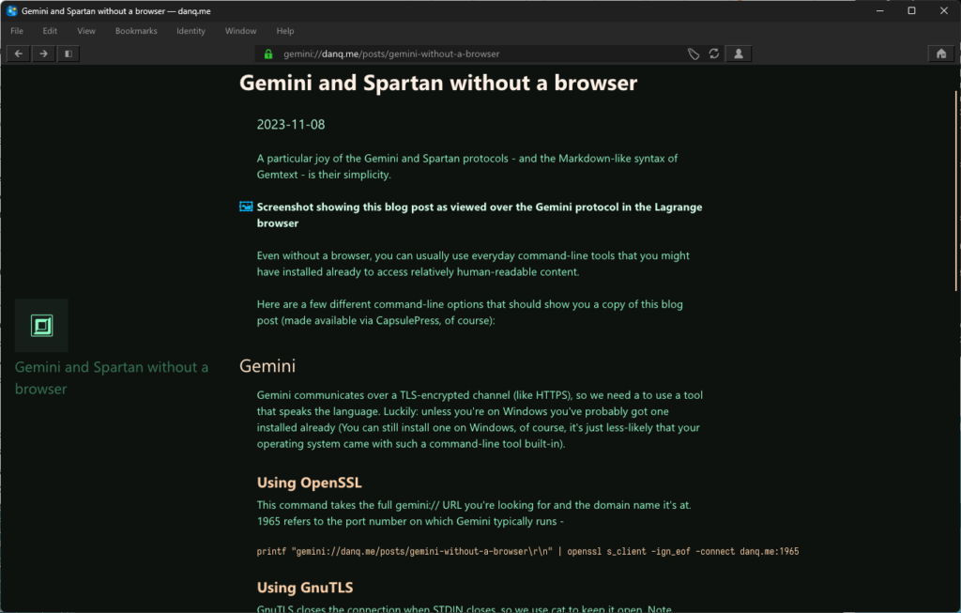Image resolution: width=961 pixels, height=613 pixels.
Task: Click the green image indicator icon
Action: point(244,207)
